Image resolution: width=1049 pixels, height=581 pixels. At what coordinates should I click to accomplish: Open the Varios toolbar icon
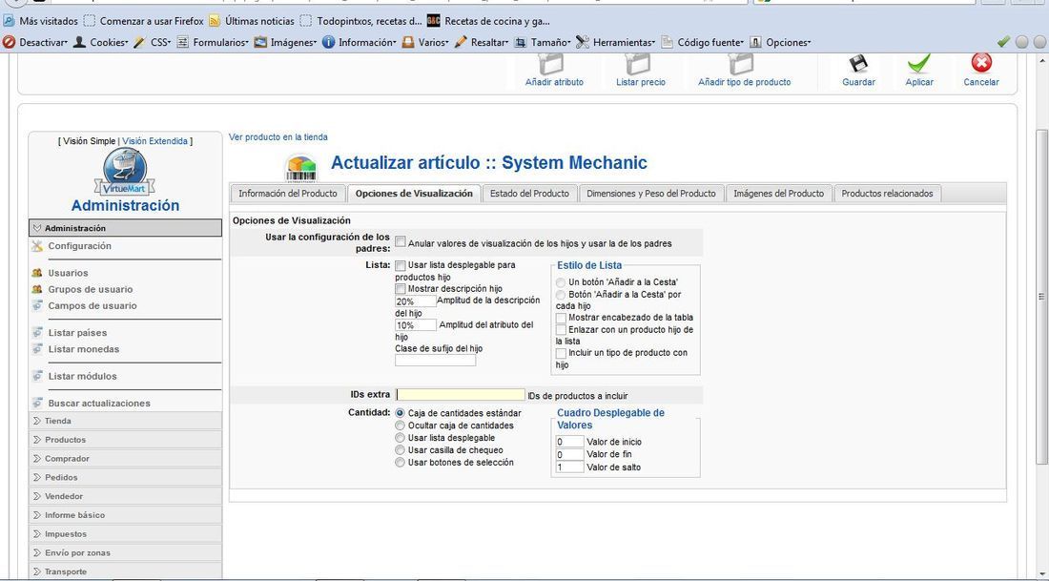coord(408,42)
